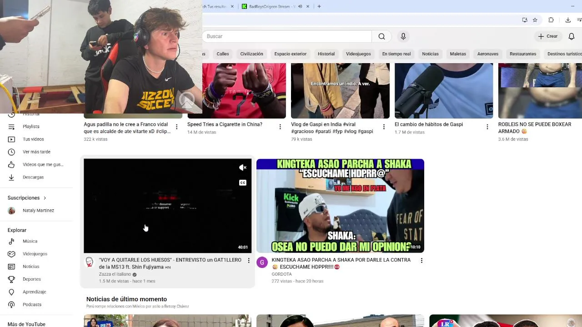Open the GORDOTA channel name link
This screenshot has width=582, height=327.
[281, 274]
